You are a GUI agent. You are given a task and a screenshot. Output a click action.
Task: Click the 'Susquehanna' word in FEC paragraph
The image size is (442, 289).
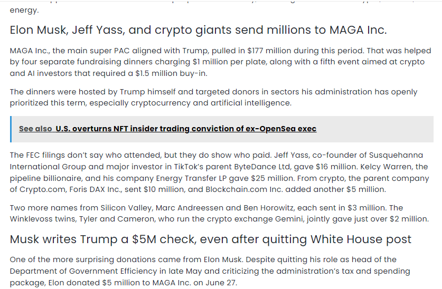pyautogui.click(x=396, y=156)
